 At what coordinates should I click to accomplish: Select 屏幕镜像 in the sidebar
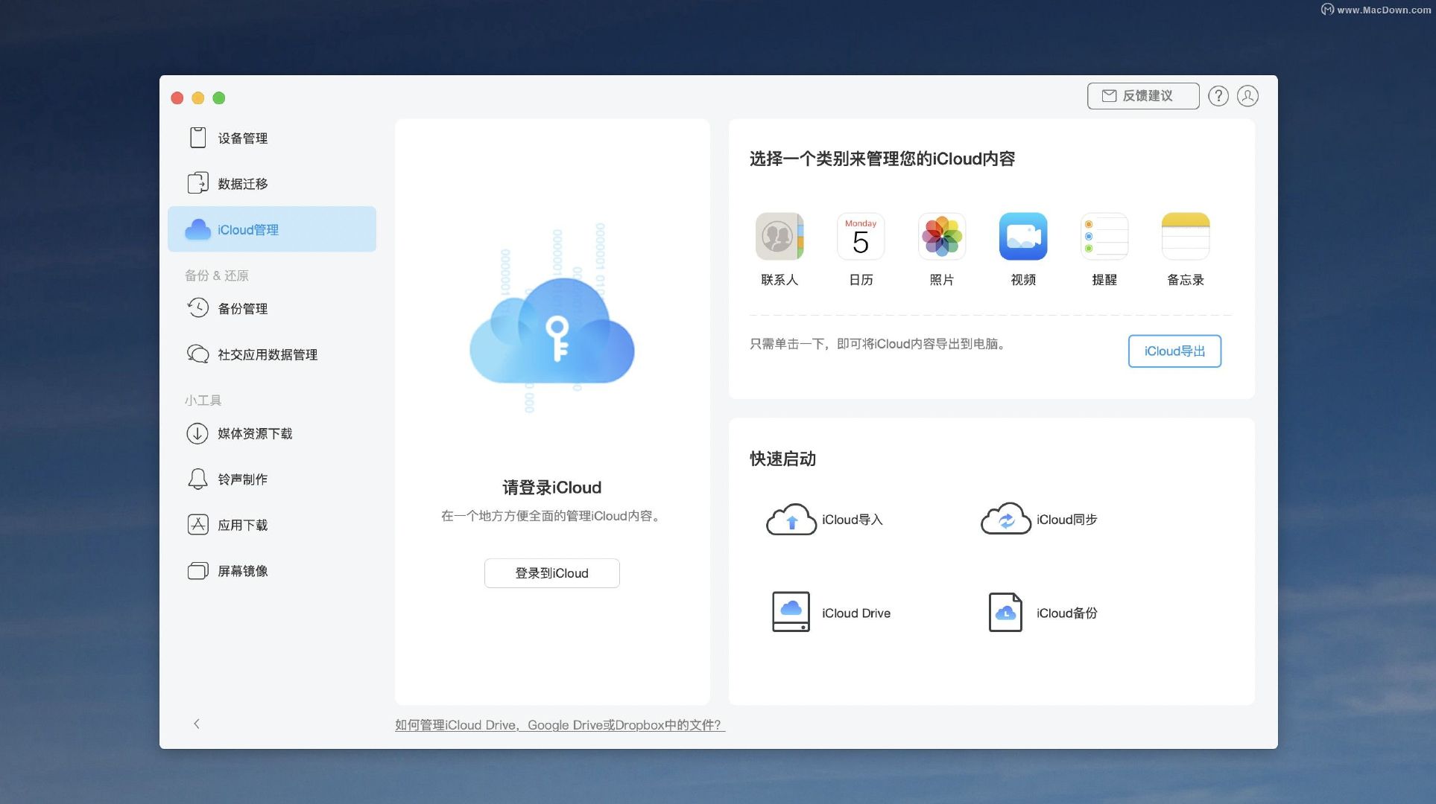272,571
